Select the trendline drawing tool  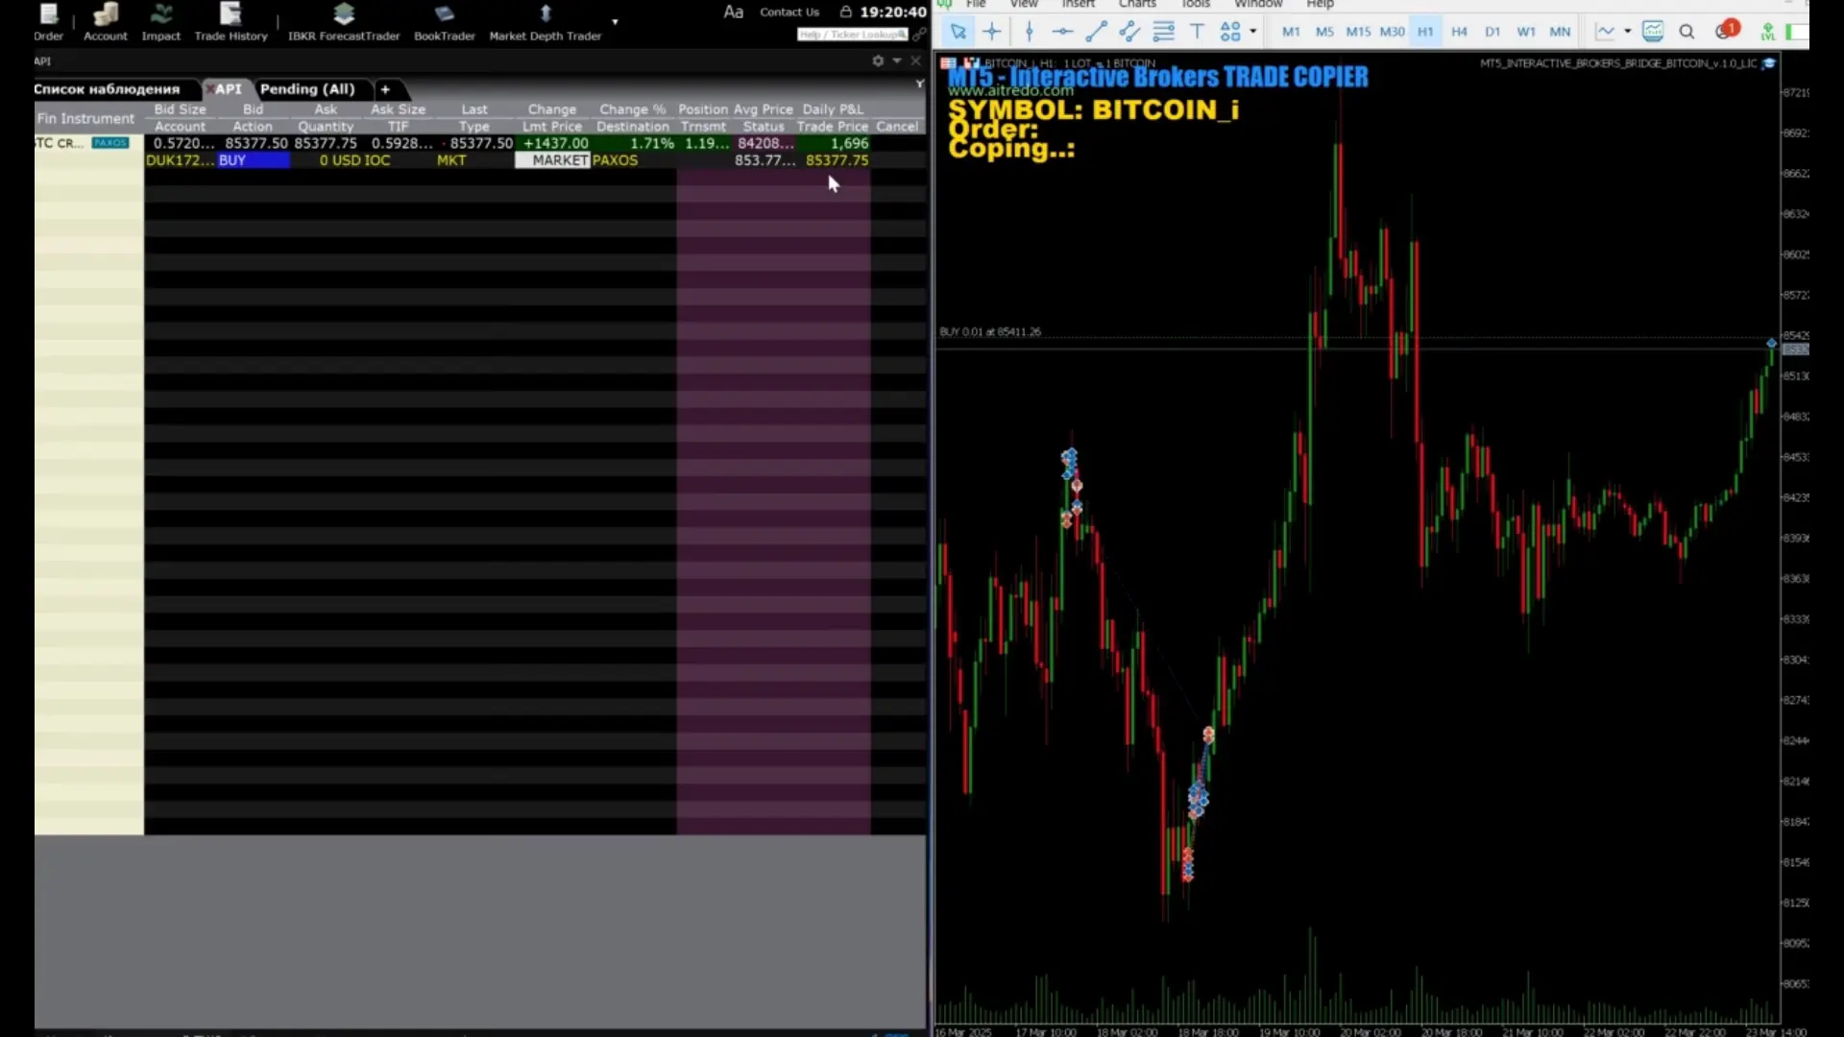pos(1096,32)
